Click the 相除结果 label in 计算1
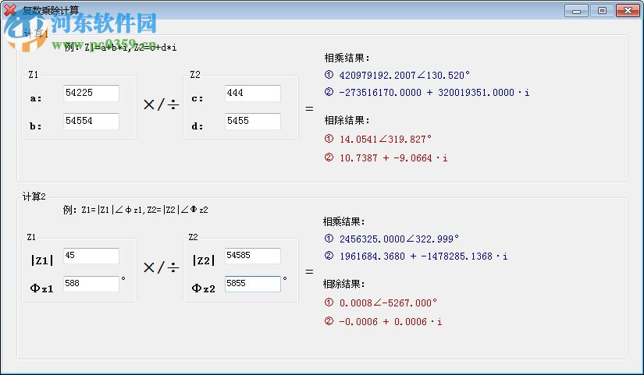This screenshot has width=644, height=375. (x=347, y=120)
